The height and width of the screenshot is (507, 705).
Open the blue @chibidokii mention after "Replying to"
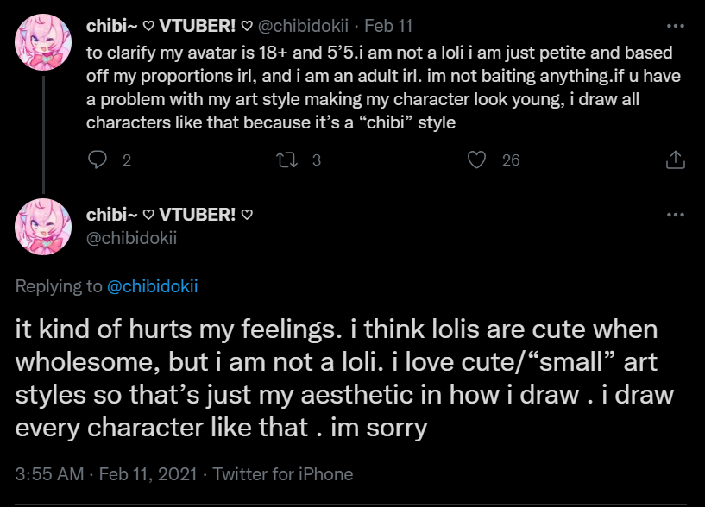click(x=152, y=286)
